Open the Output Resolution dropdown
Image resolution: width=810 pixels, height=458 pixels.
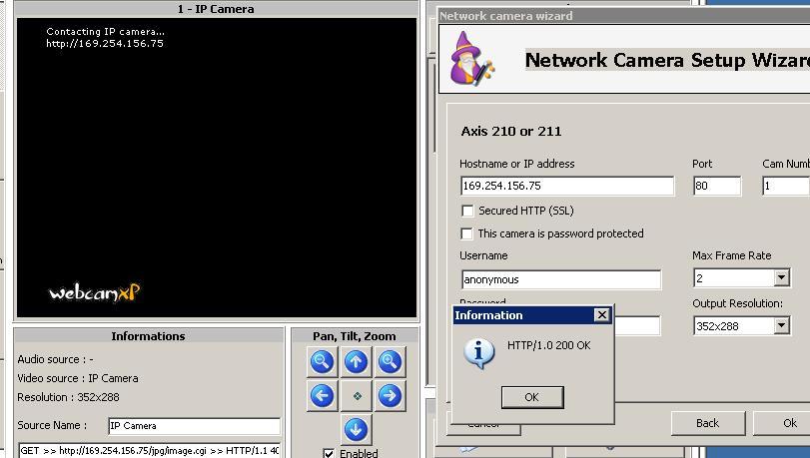pos(782,326)
